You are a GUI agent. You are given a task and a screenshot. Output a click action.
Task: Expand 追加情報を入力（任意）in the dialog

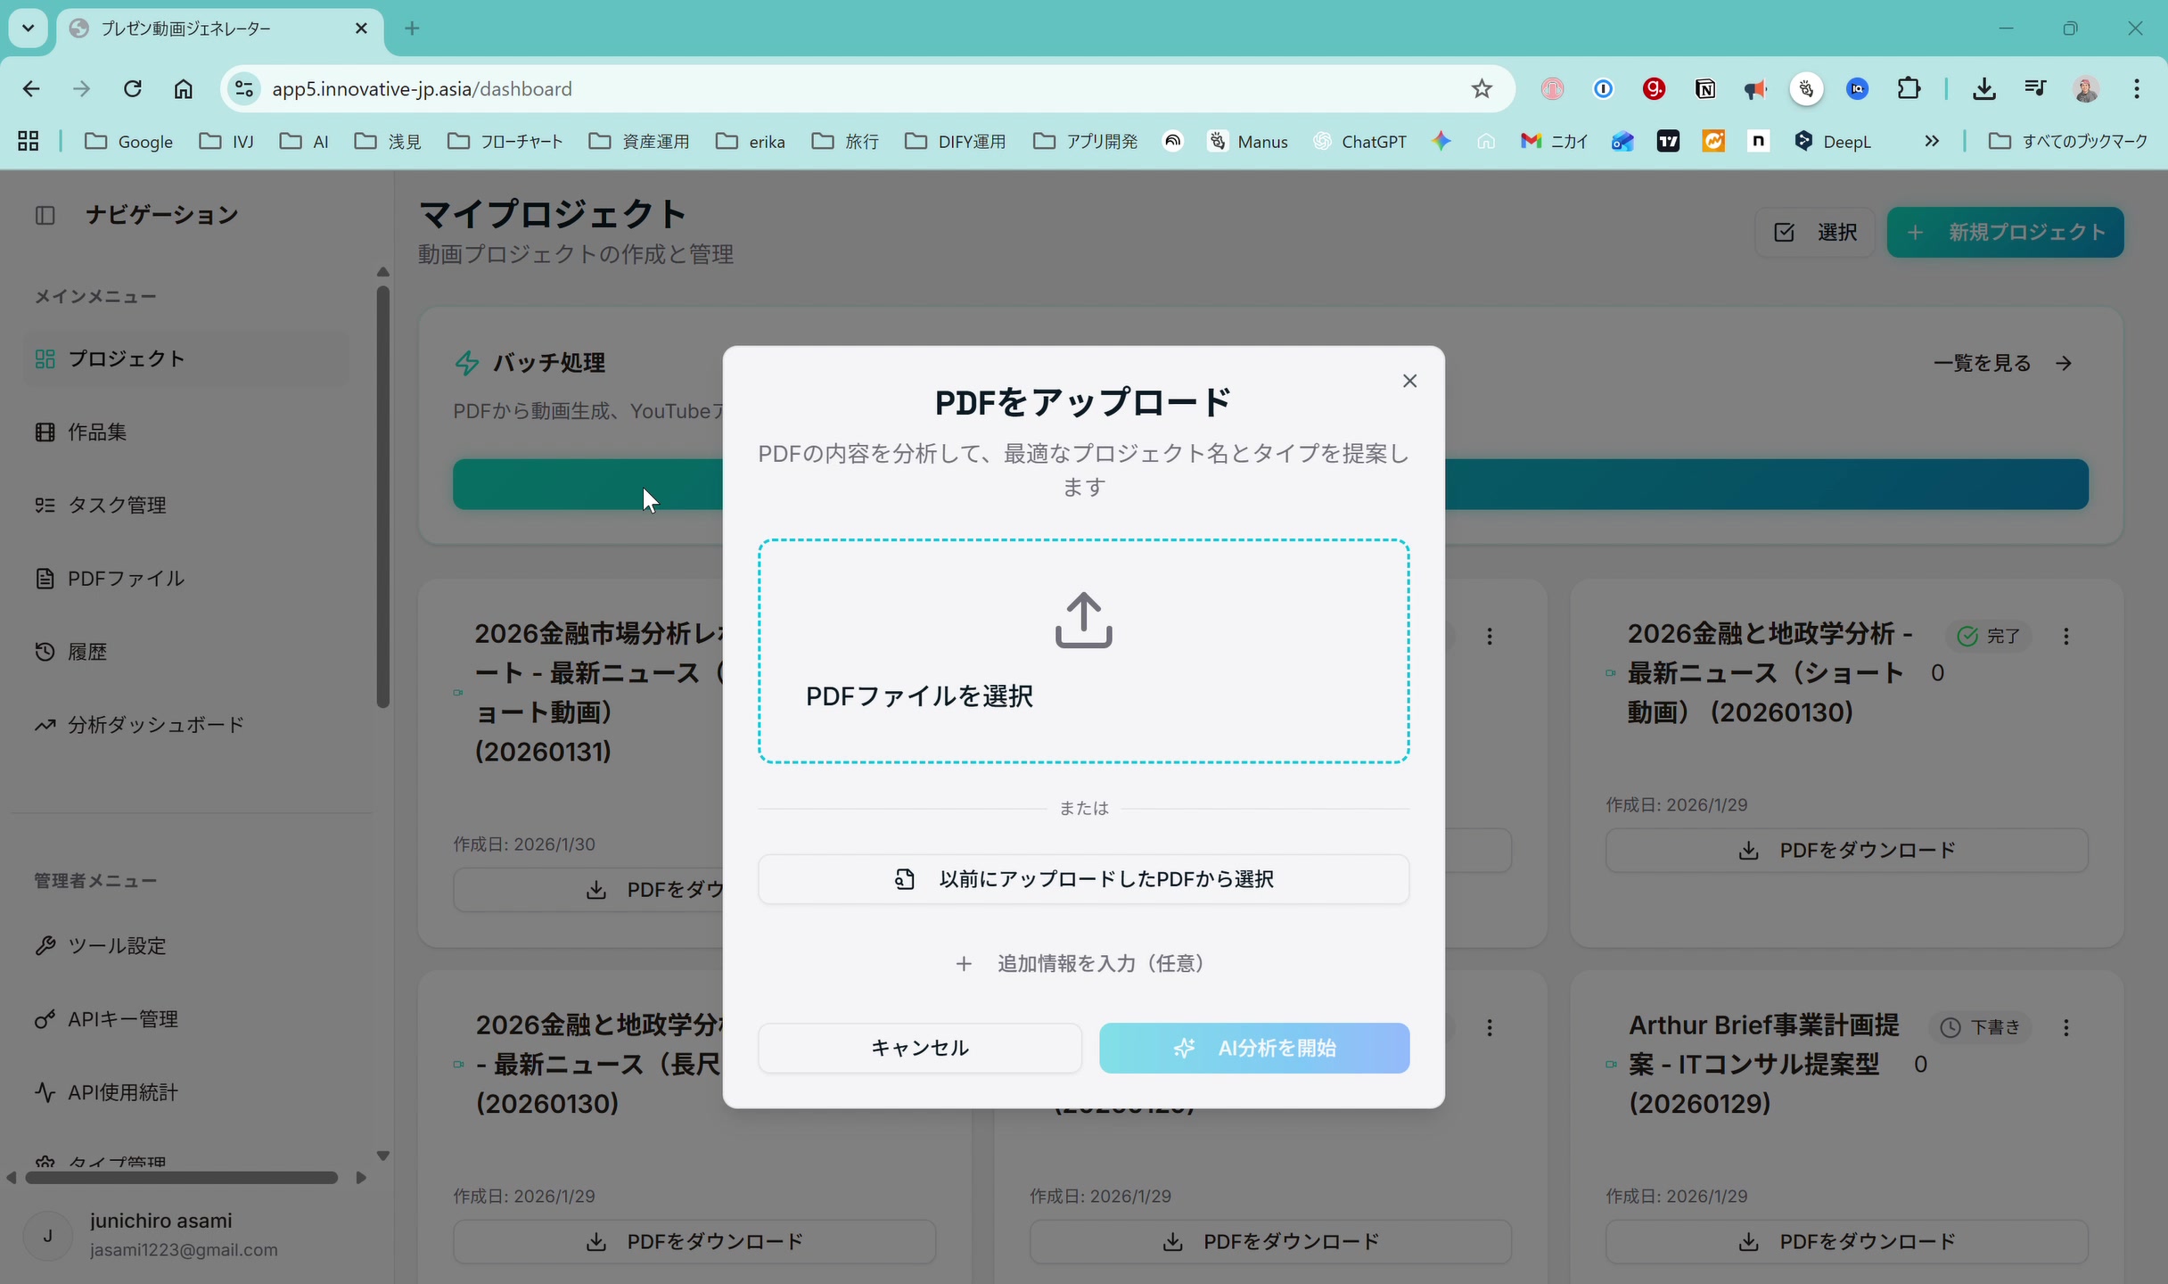[x=1082, y=963]
